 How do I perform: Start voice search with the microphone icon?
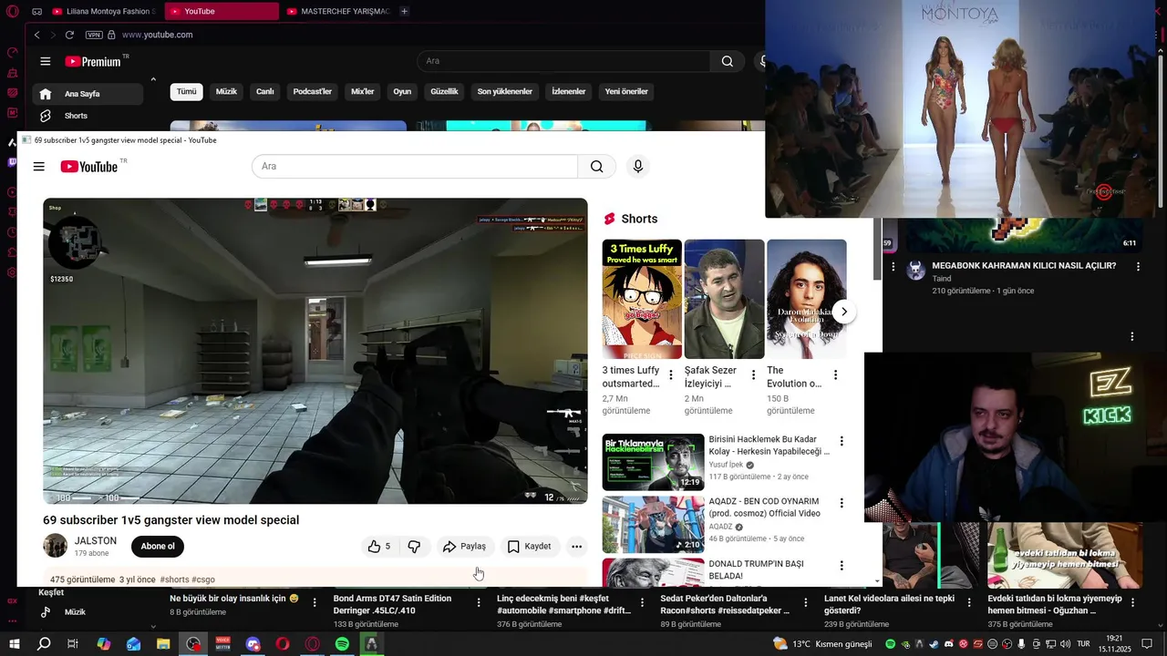point(638,166)
